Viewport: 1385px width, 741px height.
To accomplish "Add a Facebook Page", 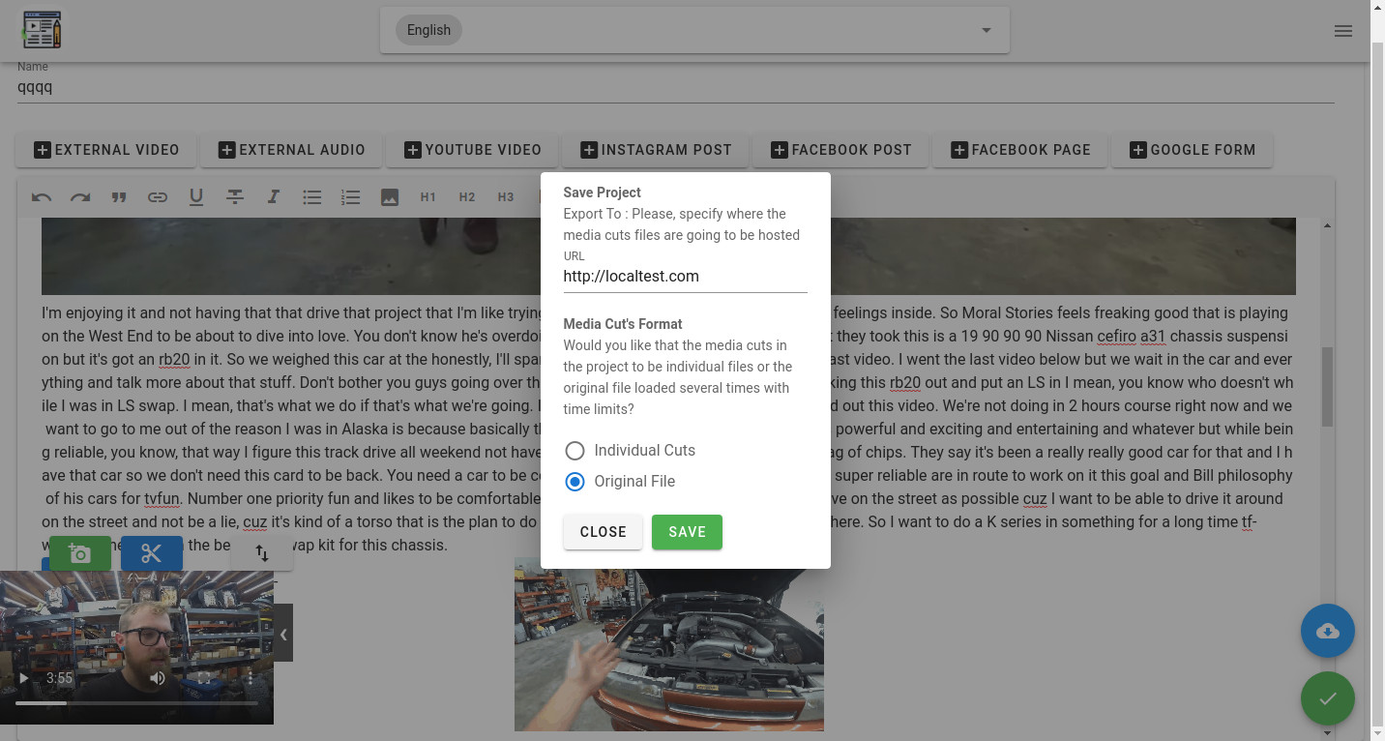I will click(1020, 150).
